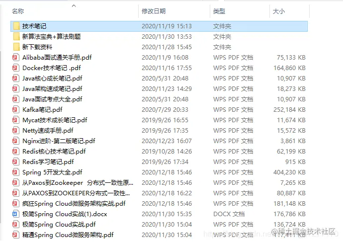Click the PDF icon of Redis核心技术笔记.pdf
The image size is (343, 243).
tap(15, 152)
